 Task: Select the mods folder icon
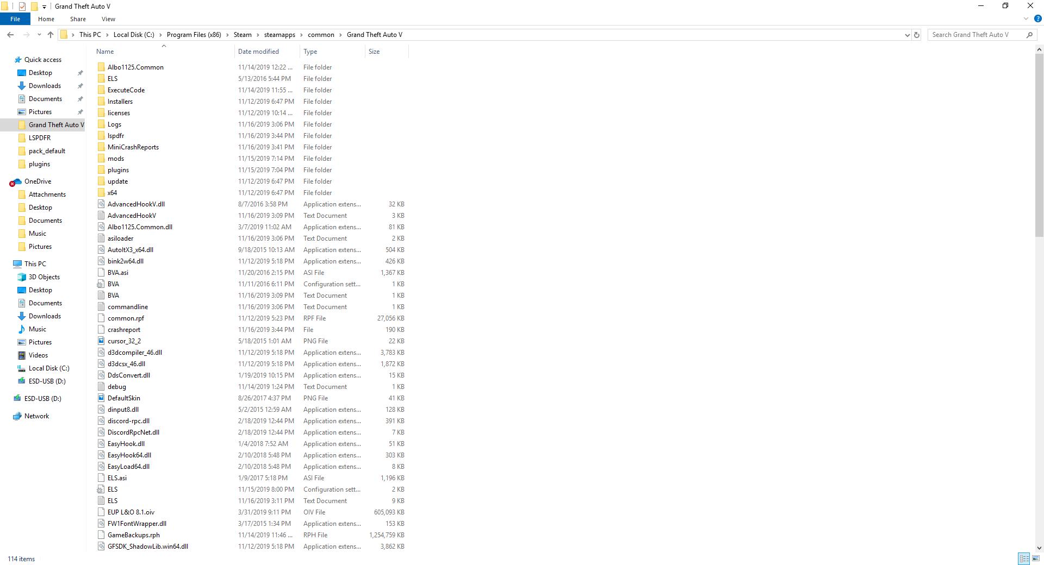tap(101, 159)
